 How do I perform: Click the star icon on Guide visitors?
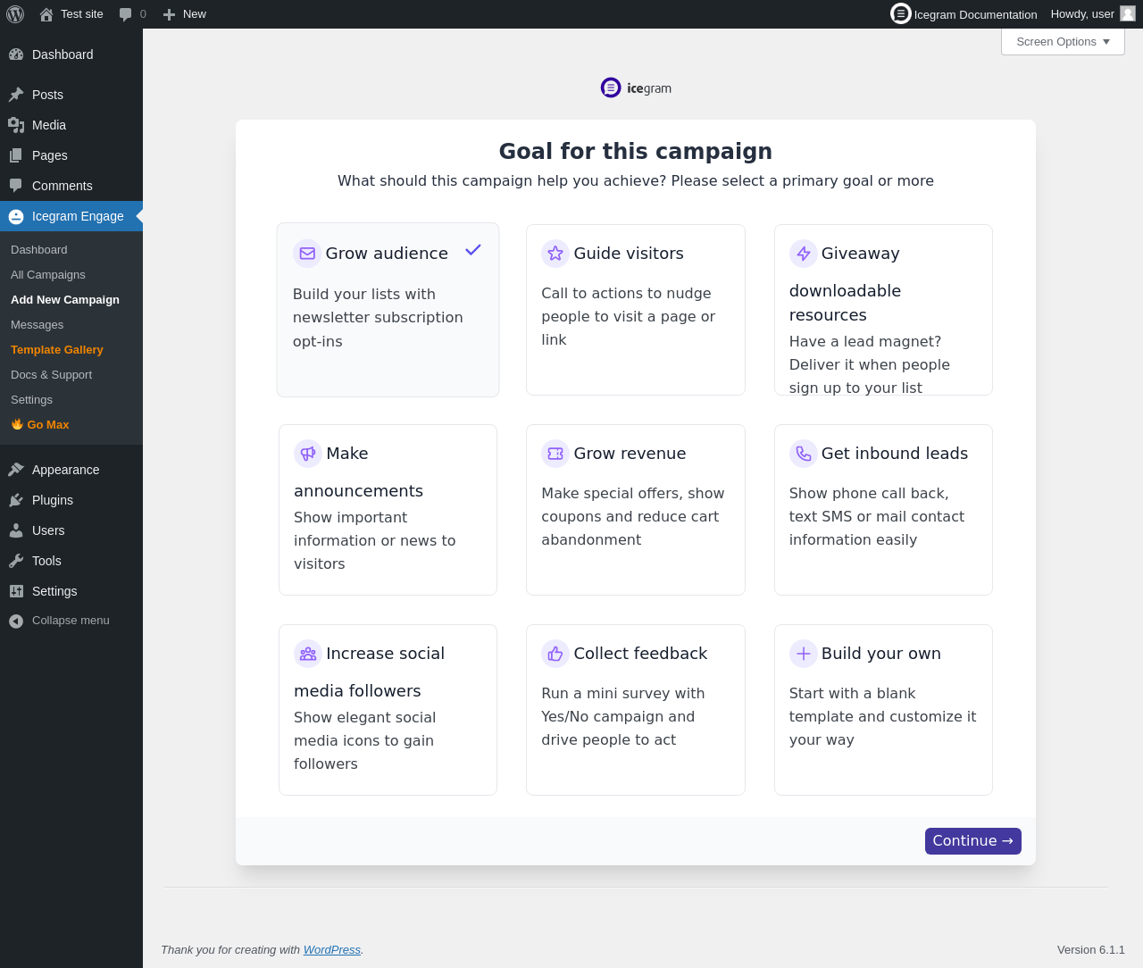[x=555, y=254]
